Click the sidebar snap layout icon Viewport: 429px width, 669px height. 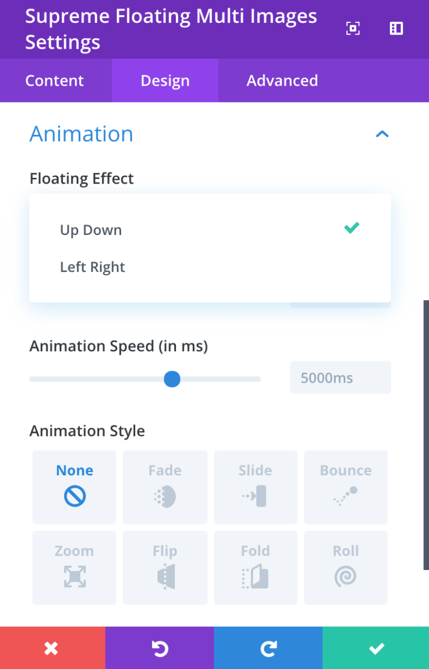(396, 29)
